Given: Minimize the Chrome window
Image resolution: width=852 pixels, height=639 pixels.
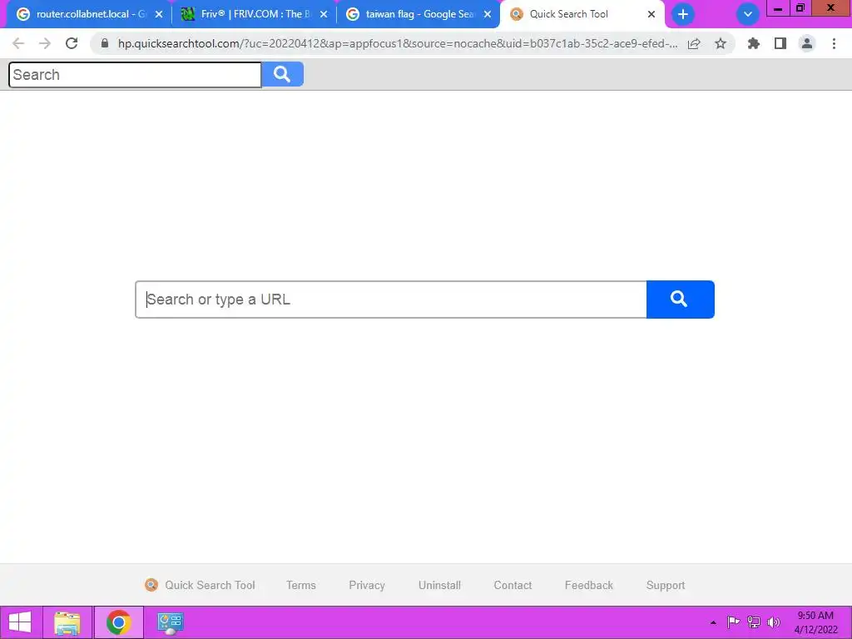Looking at the screenshot, I should (778, 8).
